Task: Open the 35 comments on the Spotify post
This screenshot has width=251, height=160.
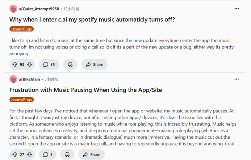Action: click(x=49, y=65)
